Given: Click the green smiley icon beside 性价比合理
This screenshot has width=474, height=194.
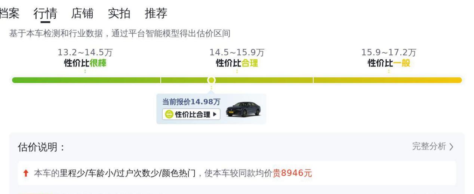Looking at the screenshot, I should 169,114.
